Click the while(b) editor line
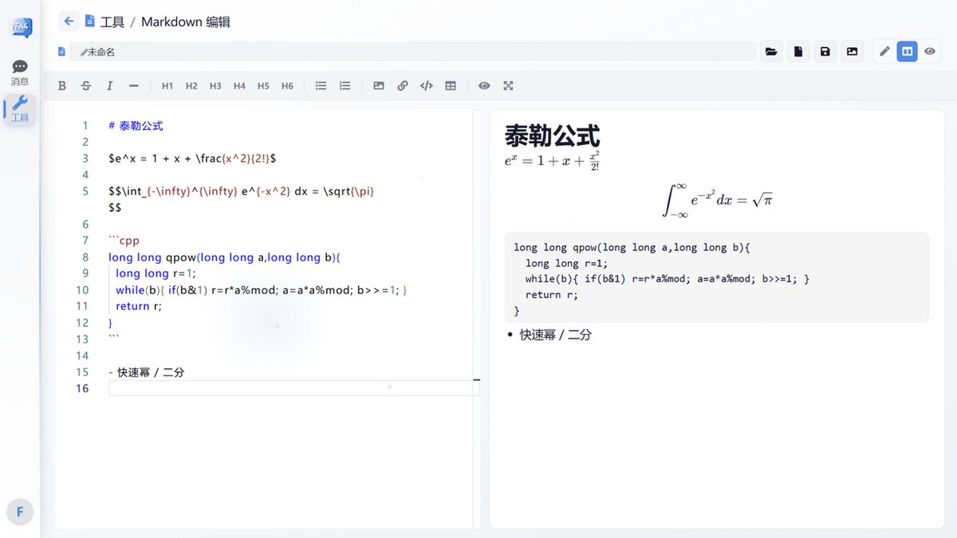 pyautogui.click(x=262, y=290)
